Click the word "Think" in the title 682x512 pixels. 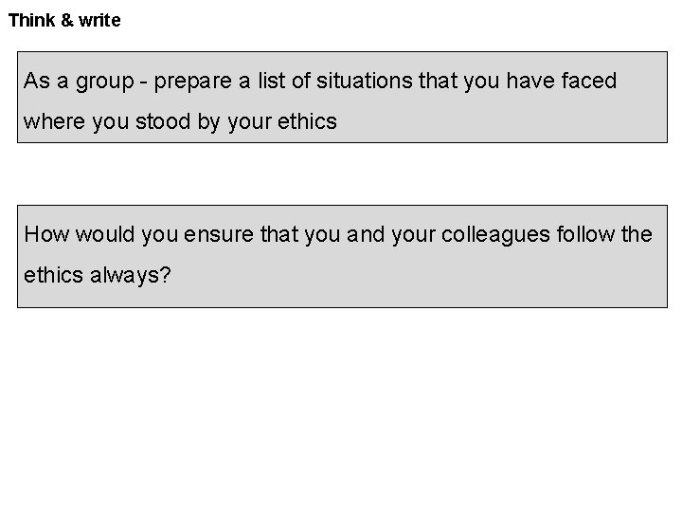32,20
